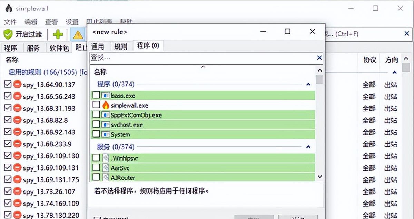414x219 pixels.
Task: Open the 文件 menu
Action: (x=10, y=22)
